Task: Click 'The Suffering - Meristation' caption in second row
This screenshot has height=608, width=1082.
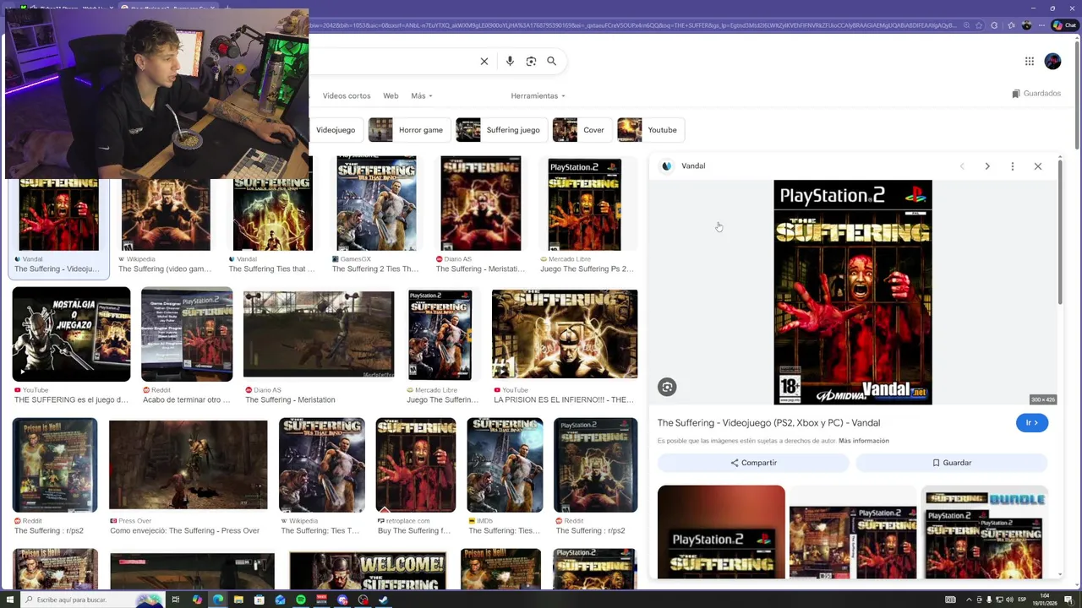Action: tap(290, 400)
